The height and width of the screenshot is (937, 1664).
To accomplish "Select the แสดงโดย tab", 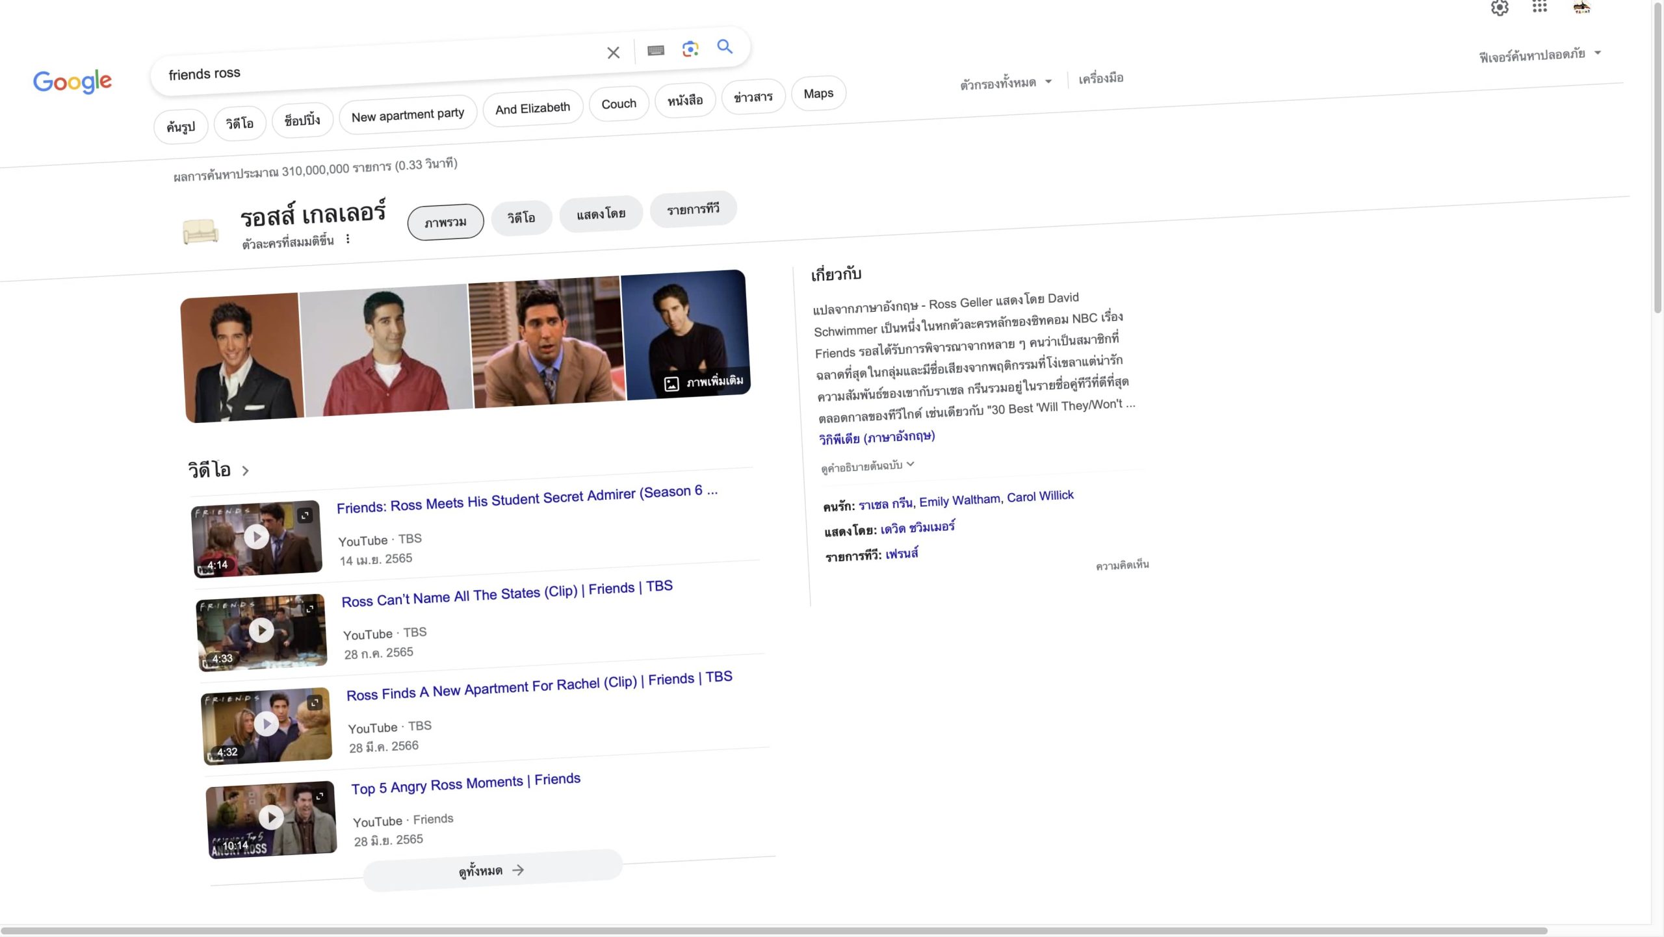I will [601, 214].
